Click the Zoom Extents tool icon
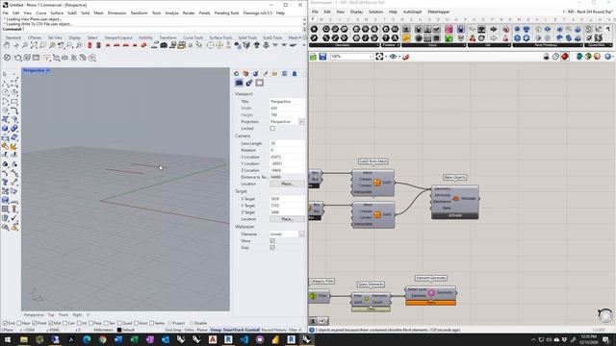 click(x=34, y=45)
